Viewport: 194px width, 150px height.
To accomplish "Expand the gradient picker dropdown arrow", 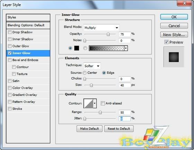I will point(126,48).
